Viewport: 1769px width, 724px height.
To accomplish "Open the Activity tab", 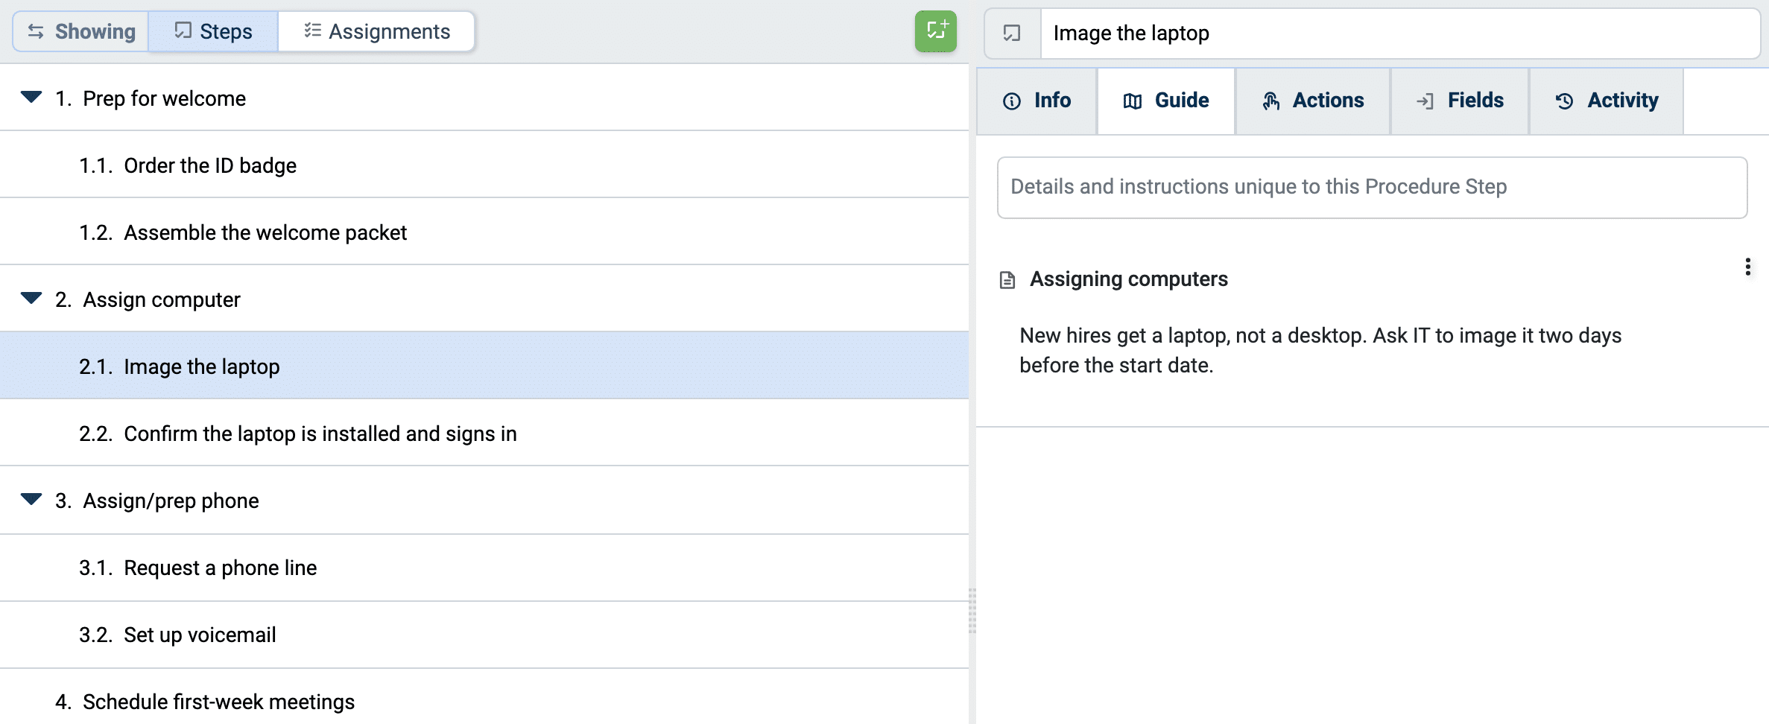I will 1607,101.
